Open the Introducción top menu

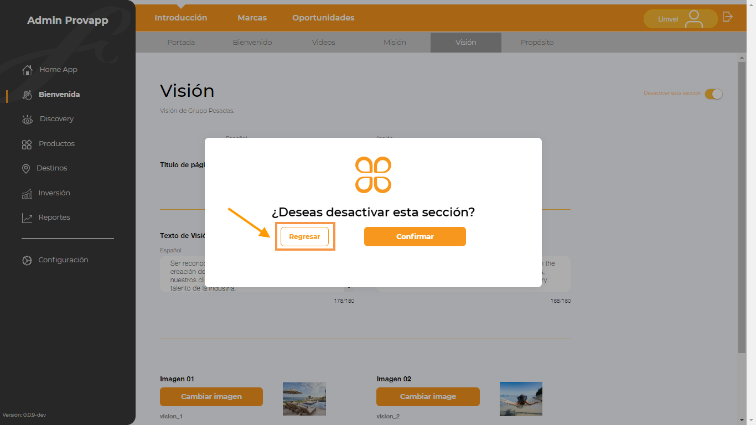click(181, 18)
